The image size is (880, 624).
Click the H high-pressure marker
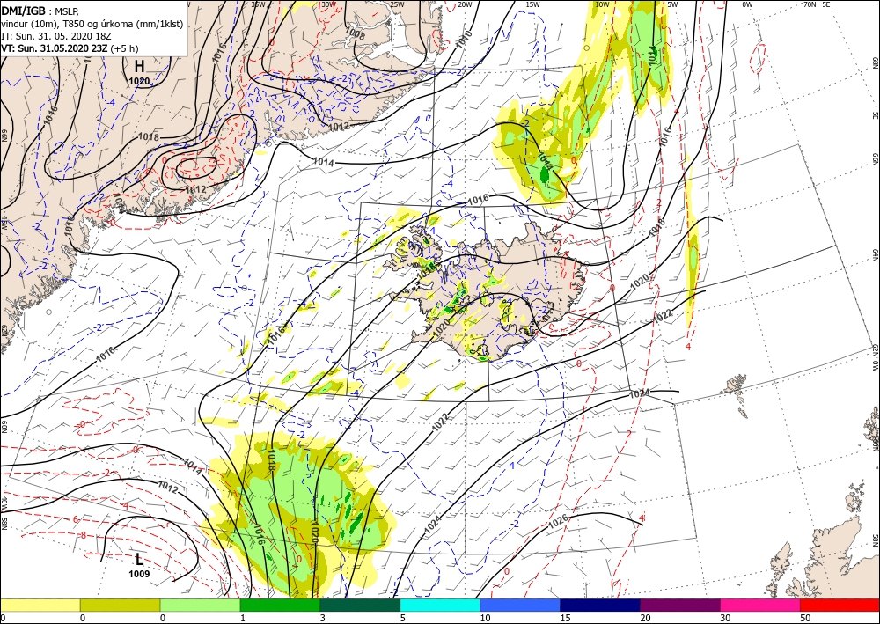click(139, 67)
